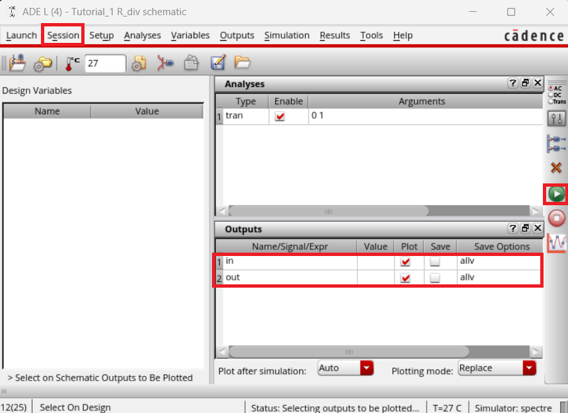Click the edit variables sliders icon
This screenshot has width=568, height=413.
coord(556,118)
